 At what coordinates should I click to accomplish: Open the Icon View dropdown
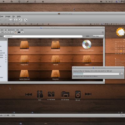[x=98, y=36]
